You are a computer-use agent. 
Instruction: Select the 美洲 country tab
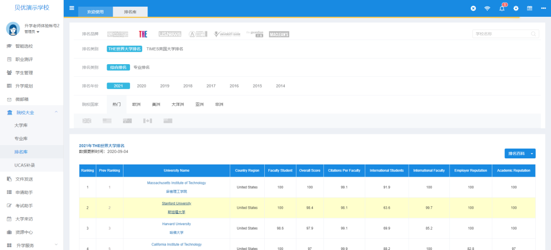156,104
